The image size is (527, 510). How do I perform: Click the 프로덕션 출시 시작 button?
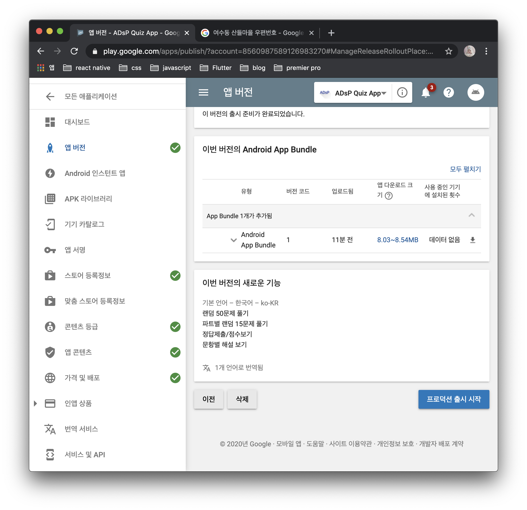tap(453, 399)
